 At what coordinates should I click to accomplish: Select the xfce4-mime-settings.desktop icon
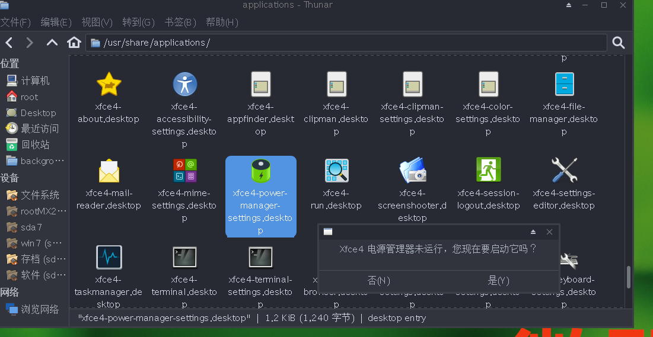click(184, 171)
